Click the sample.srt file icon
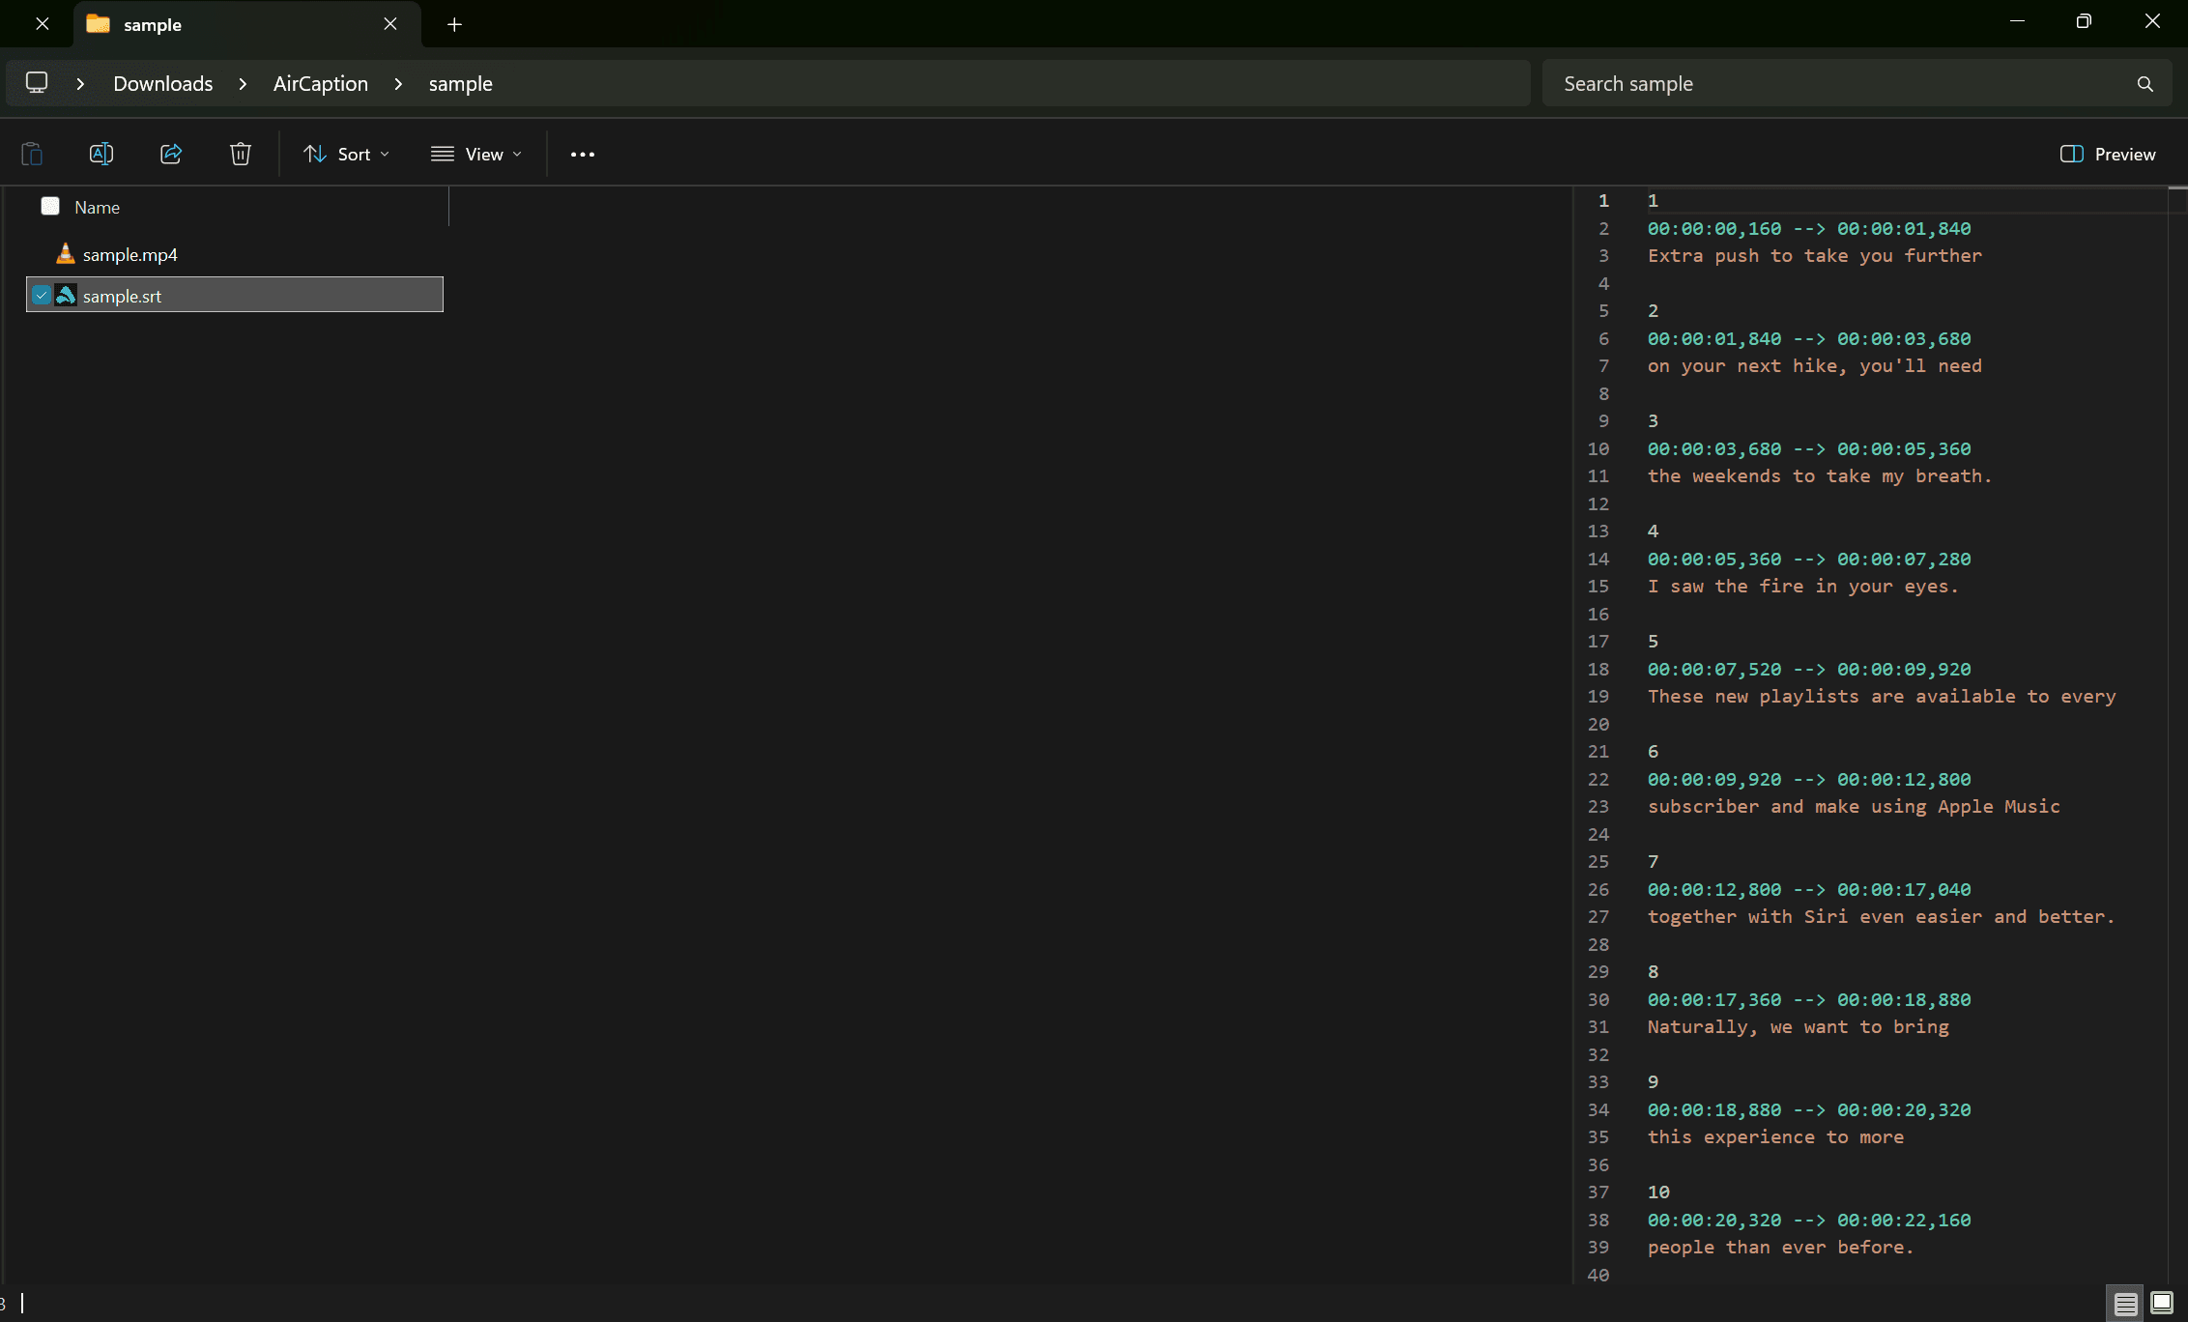This screenshot has width=2188, height=1322. 66,295
